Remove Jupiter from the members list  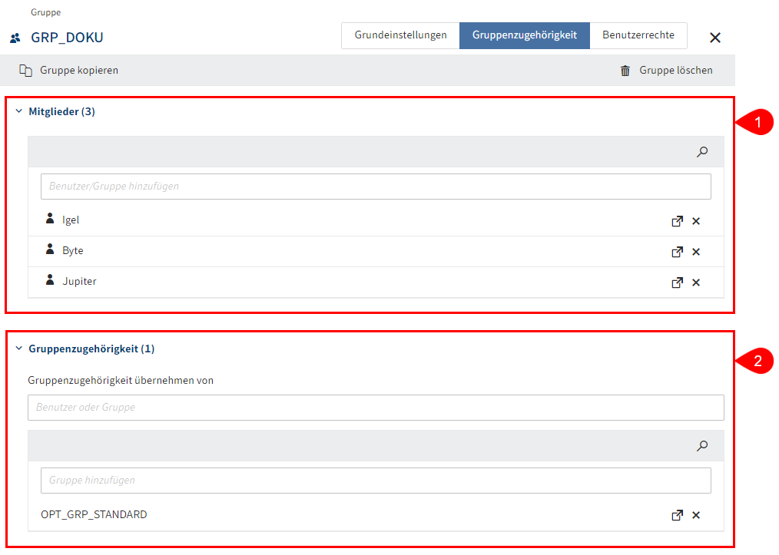[696, 282]
